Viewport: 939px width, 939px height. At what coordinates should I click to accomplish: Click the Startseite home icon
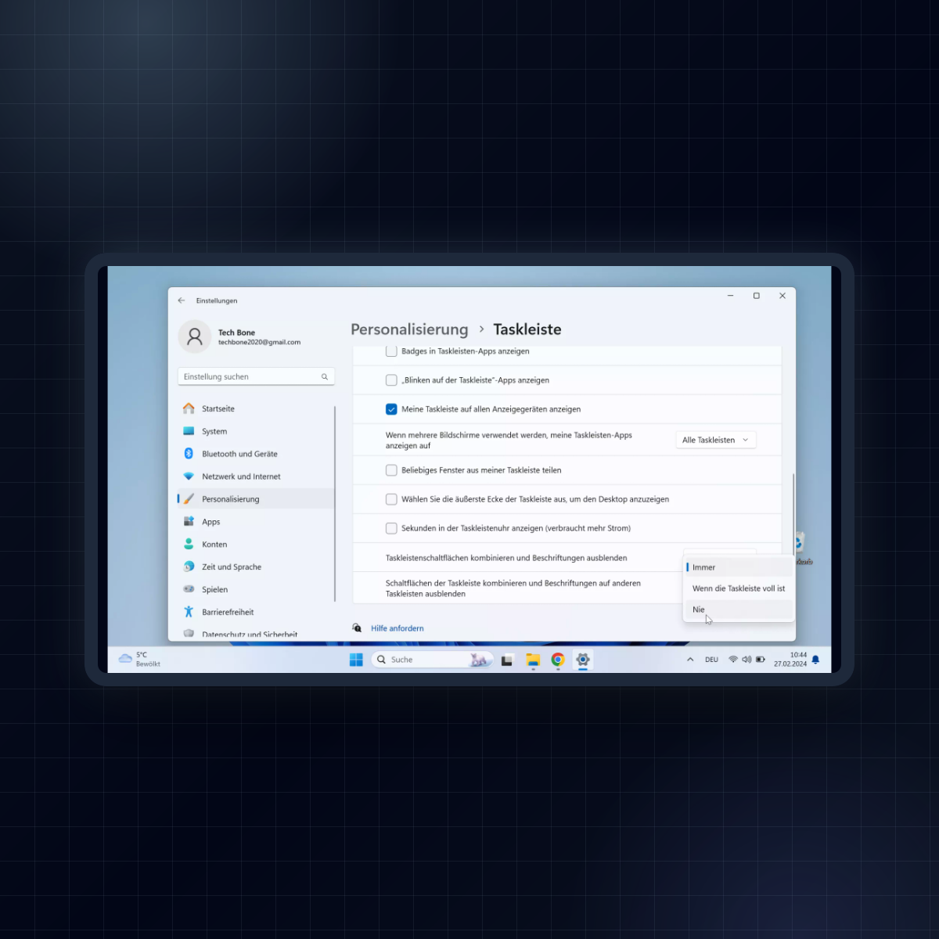point(189,408)
